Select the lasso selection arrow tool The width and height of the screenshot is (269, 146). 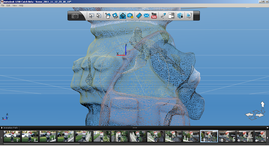(99, 16)
